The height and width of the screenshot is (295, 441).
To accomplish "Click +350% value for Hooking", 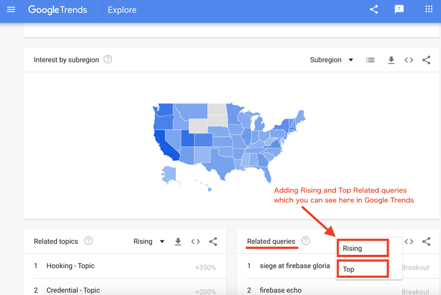I will click(x=206, y=267).
